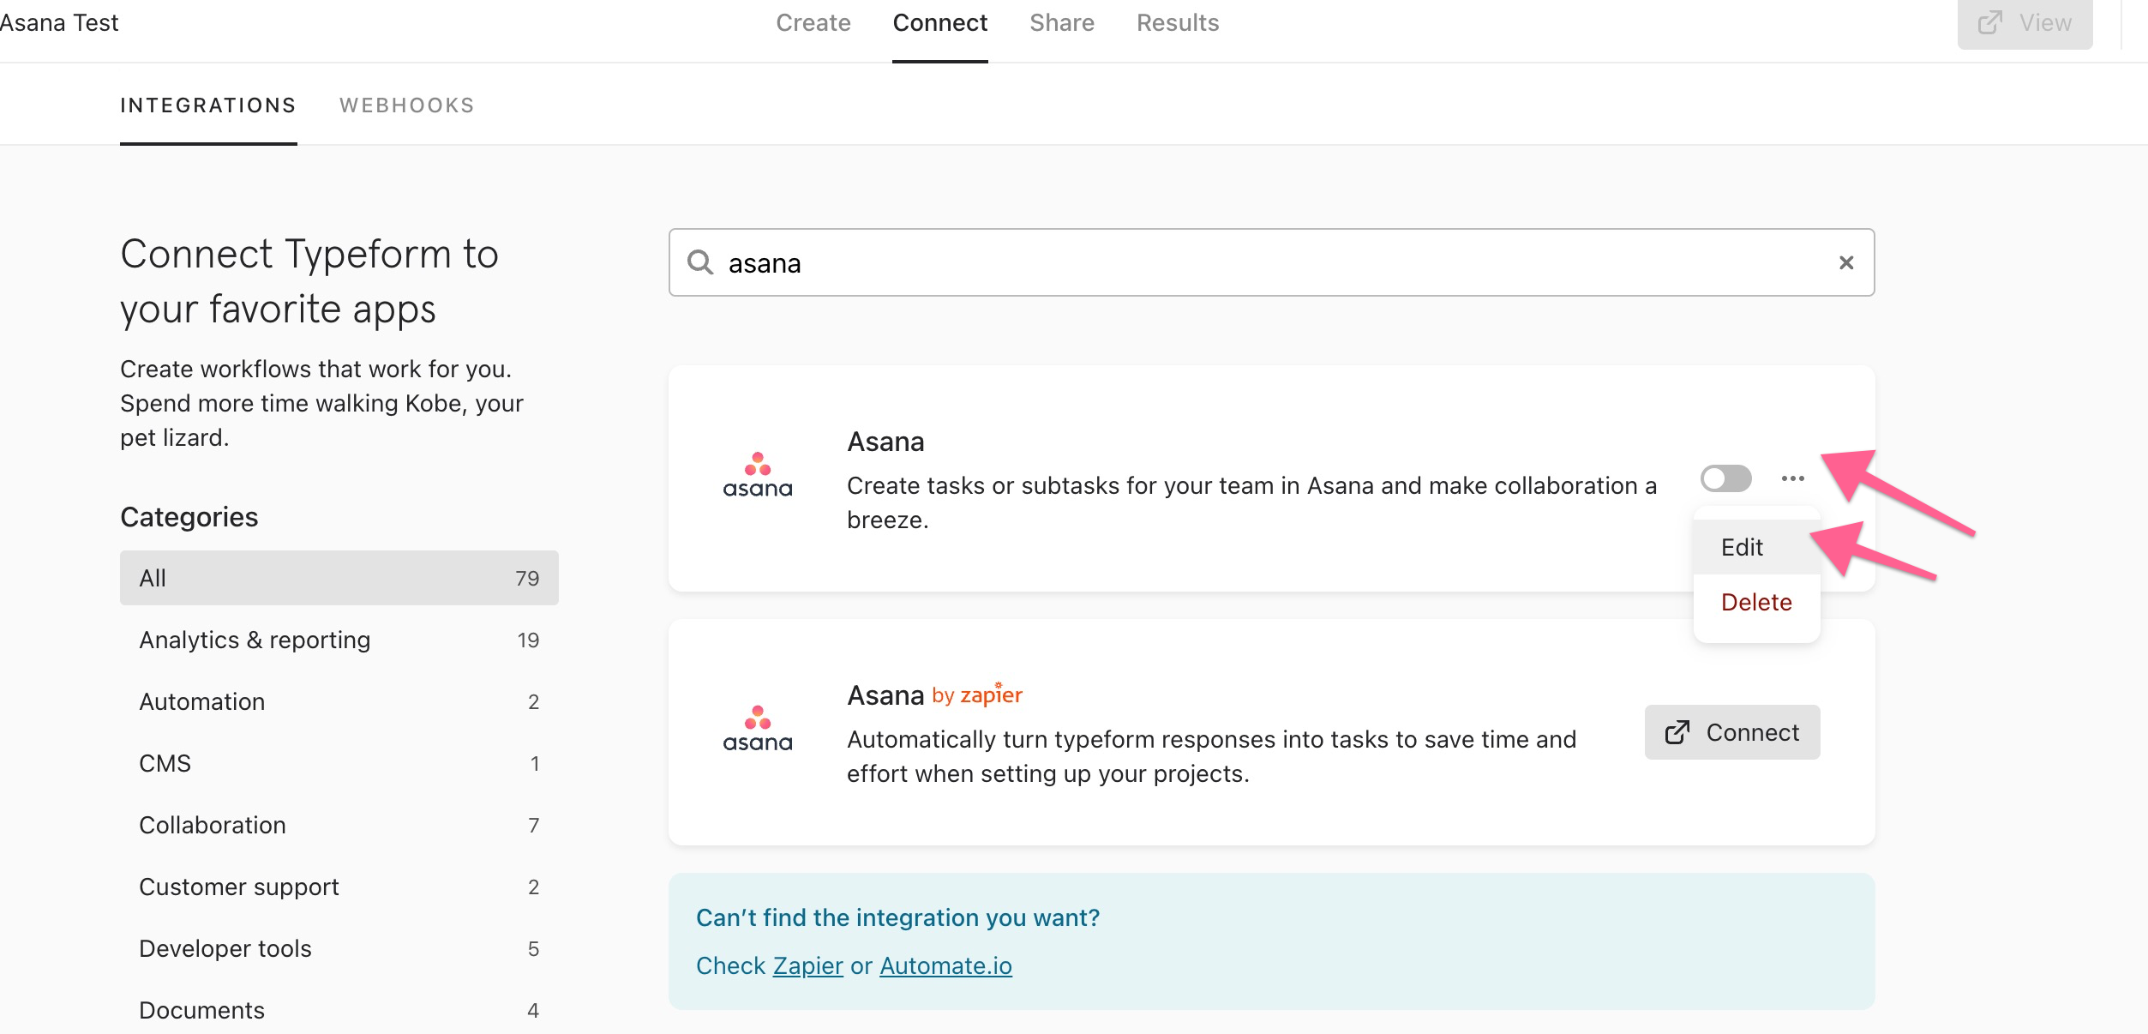Image resolution: width=2148 pixels, height=1034 pixels.
Task: Switch to the Share tab
Action: click(1061, 22)
